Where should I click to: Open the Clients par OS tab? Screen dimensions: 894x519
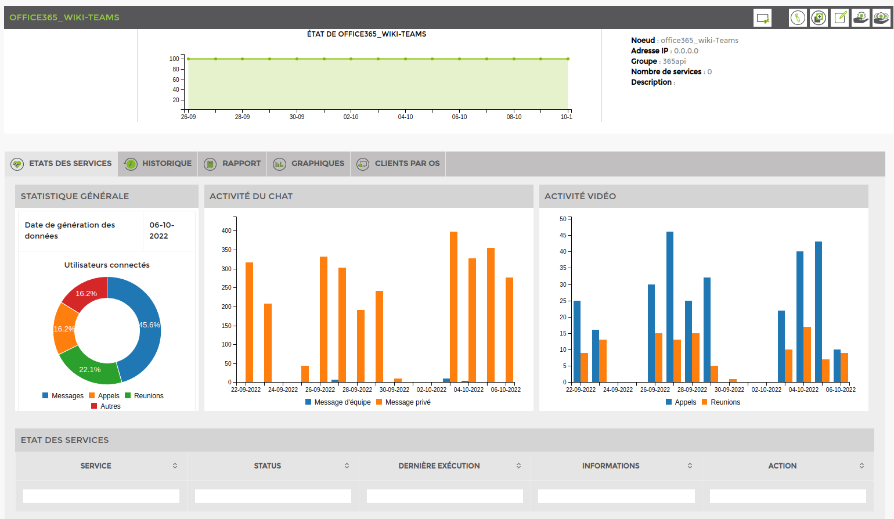click(x=398, y=164)
